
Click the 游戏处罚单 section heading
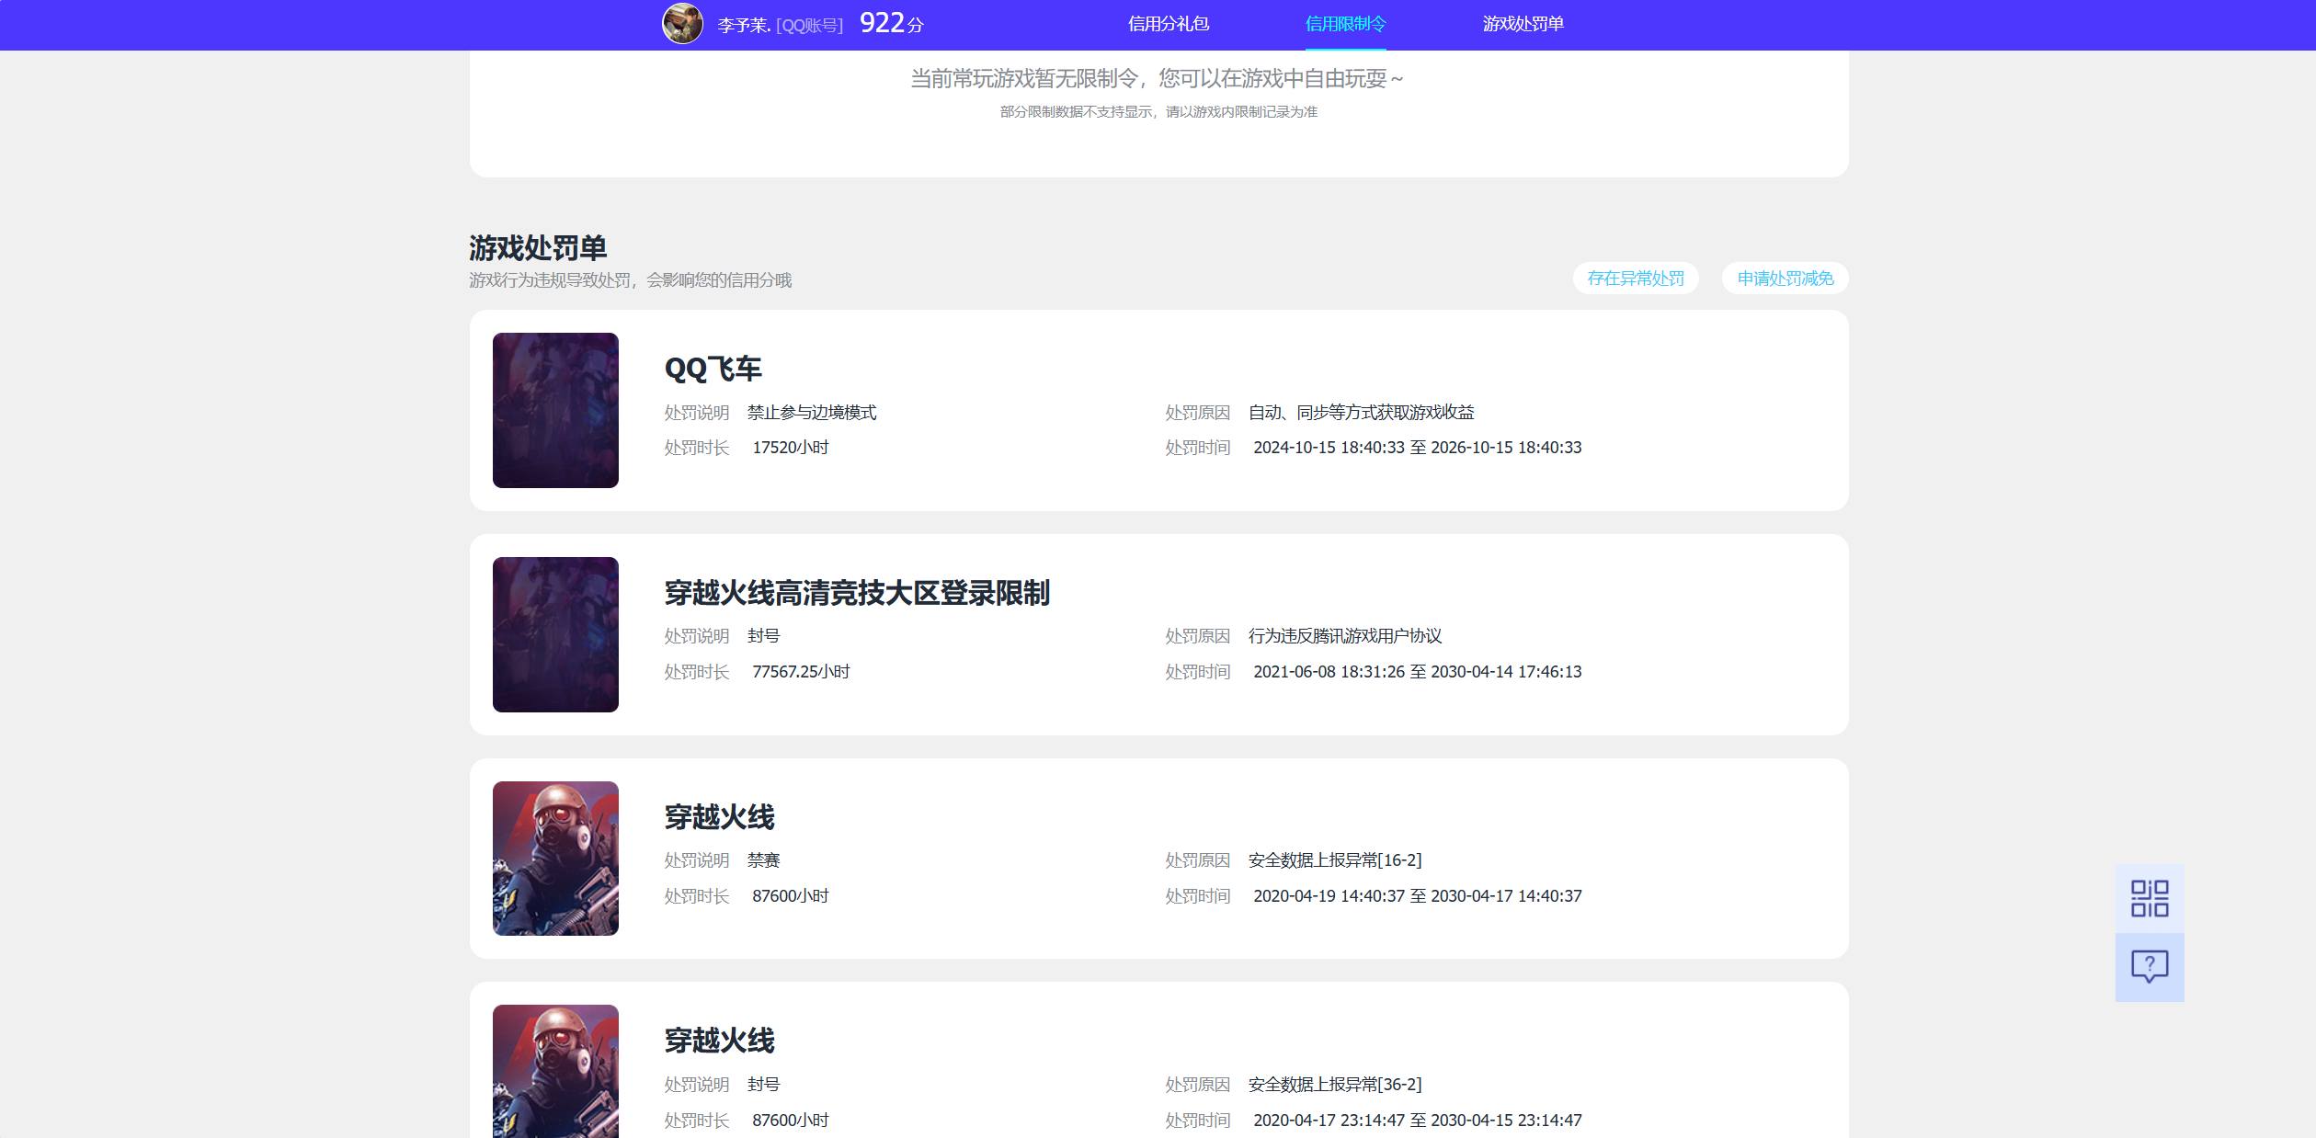(x=538, y=247)
